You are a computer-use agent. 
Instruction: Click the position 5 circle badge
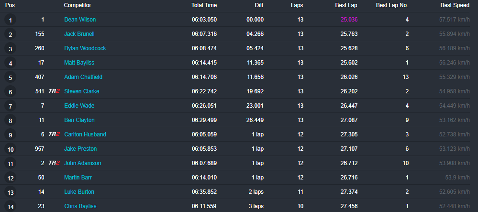(x=10, y=78)
